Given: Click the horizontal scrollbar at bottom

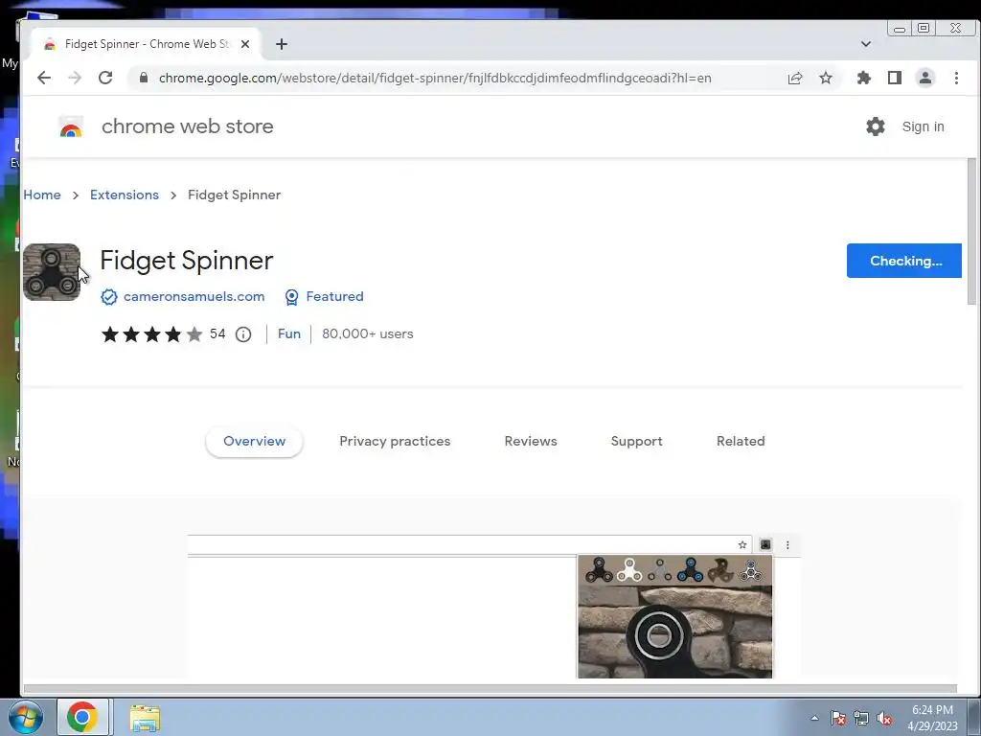Looking at the screenshot, I should 490,689.
